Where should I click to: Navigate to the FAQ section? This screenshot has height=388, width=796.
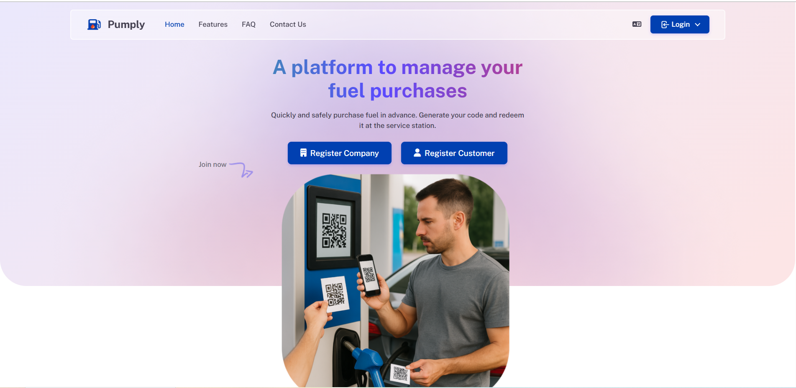point(248,24)
